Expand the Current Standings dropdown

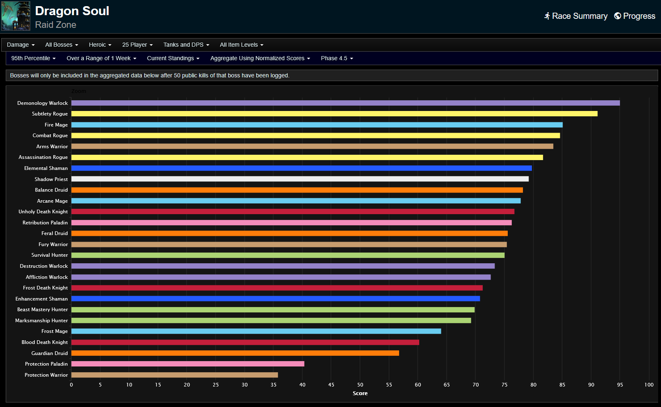pos(173,58)
